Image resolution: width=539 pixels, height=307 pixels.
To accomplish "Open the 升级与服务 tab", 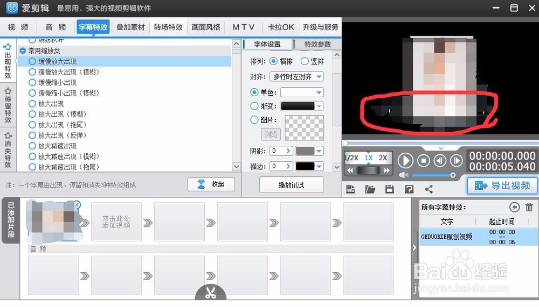I will (x=320, y=27).
